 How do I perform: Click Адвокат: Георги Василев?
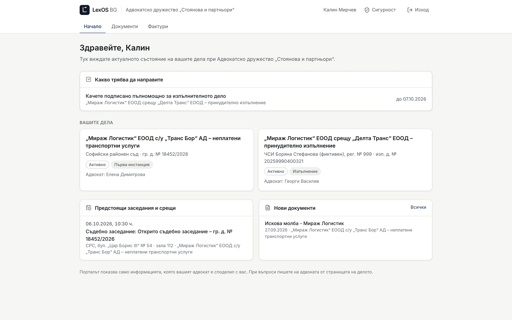[292, 181]
